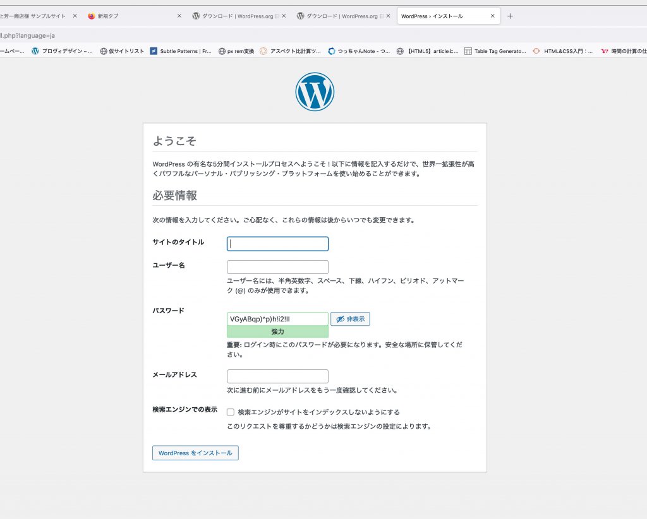
Task: Click the サイトのタイトル input field
Action: click(x=277, y=244)
